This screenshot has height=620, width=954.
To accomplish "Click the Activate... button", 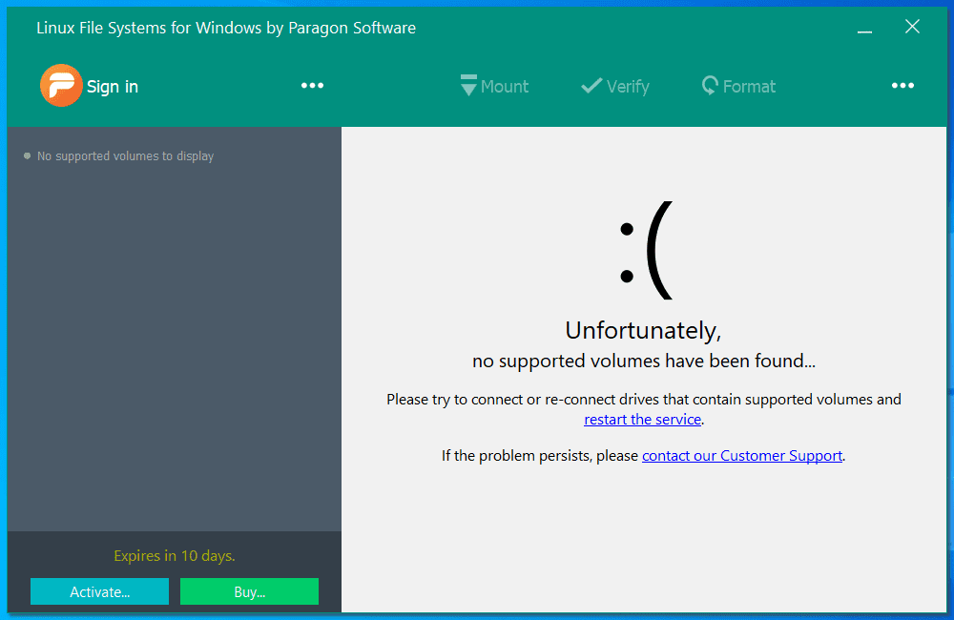I will [x=100, y=591].
